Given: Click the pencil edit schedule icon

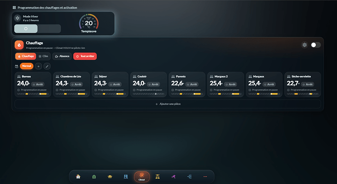Looking at the screenshot, I should coord(47,66).
